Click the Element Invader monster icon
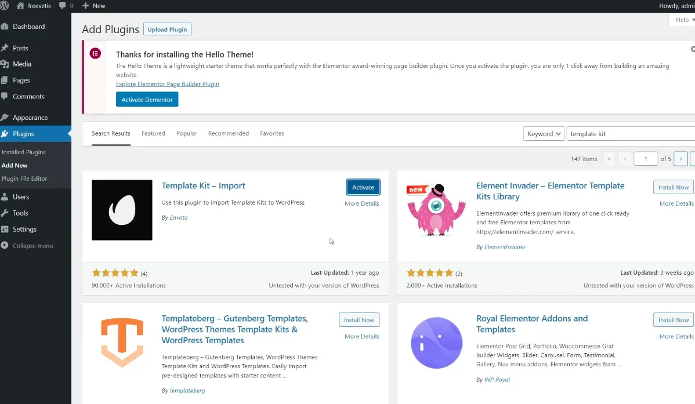Viewport: 695px width, 404px height. click(x=436, y=210)
